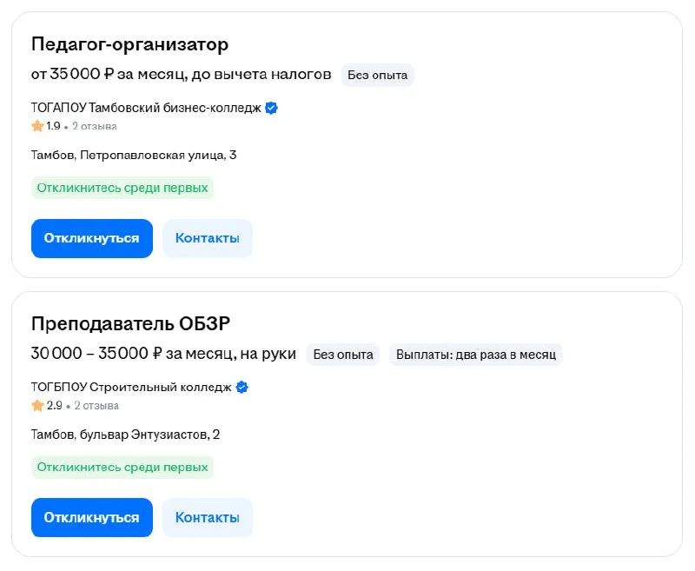Click verified badge next to Строительный колледж

[x=242, y=388]
